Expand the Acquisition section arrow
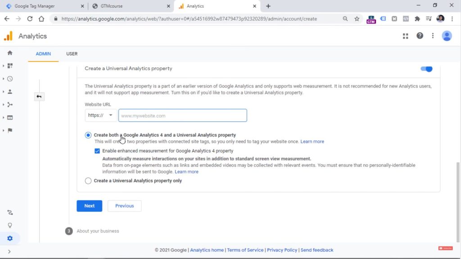 3,105
